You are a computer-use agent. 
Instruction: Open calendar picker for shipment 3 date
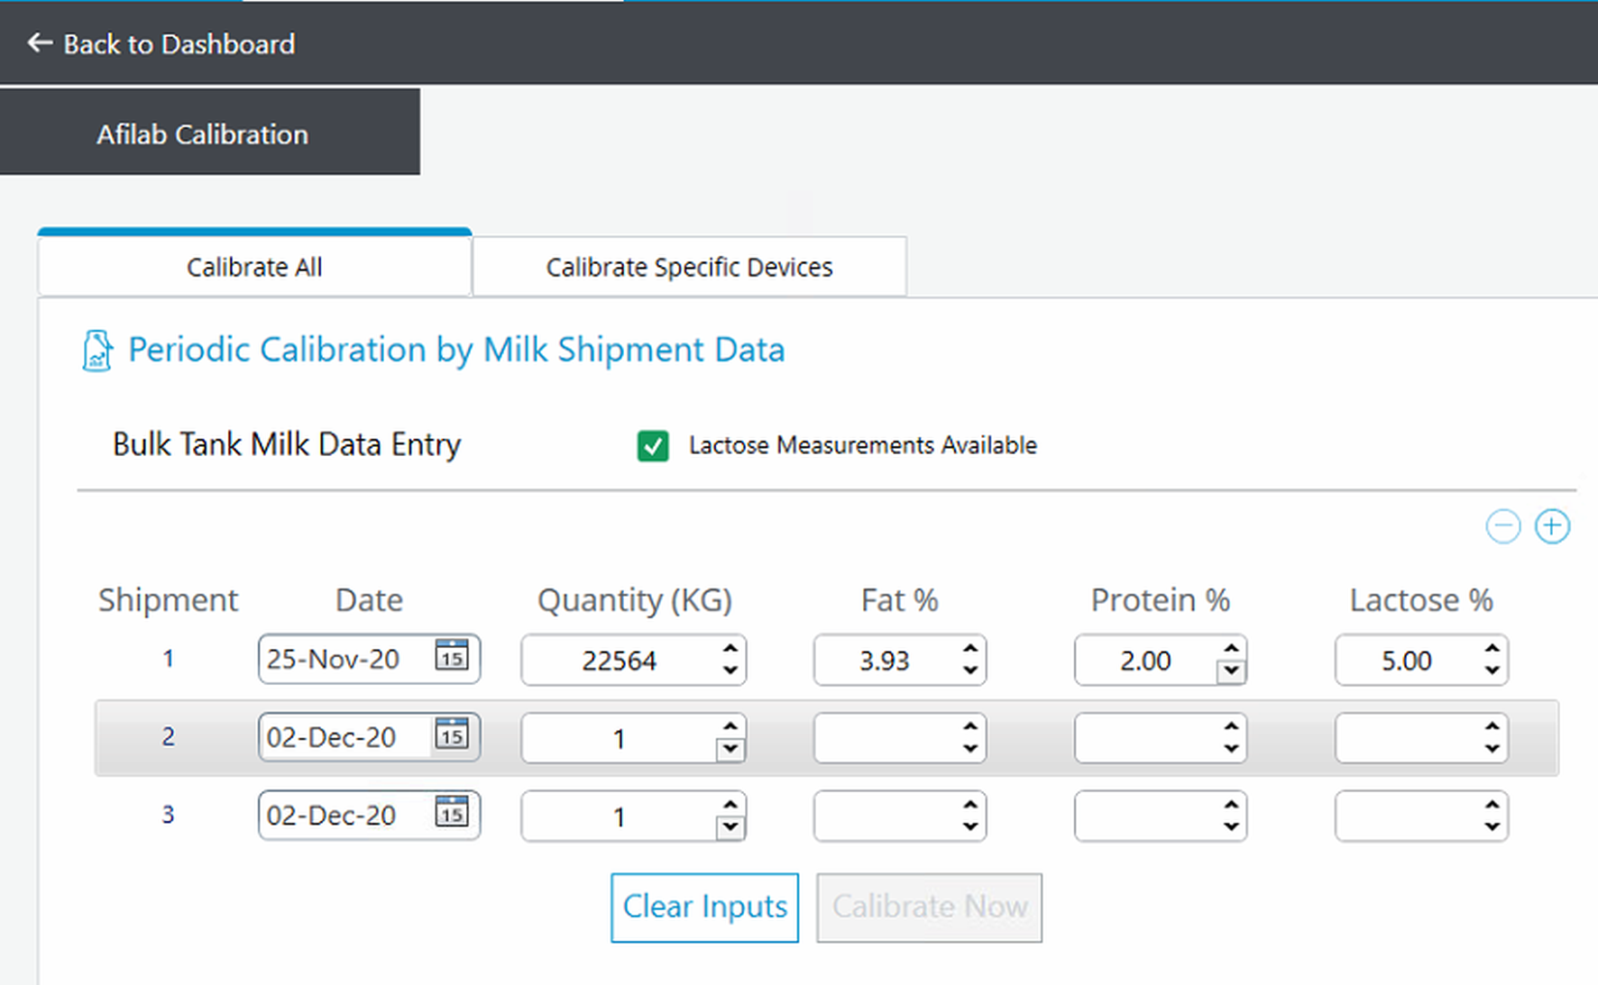[x=452, y=812]
